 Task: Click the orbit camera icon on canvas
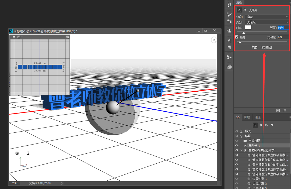17,153
